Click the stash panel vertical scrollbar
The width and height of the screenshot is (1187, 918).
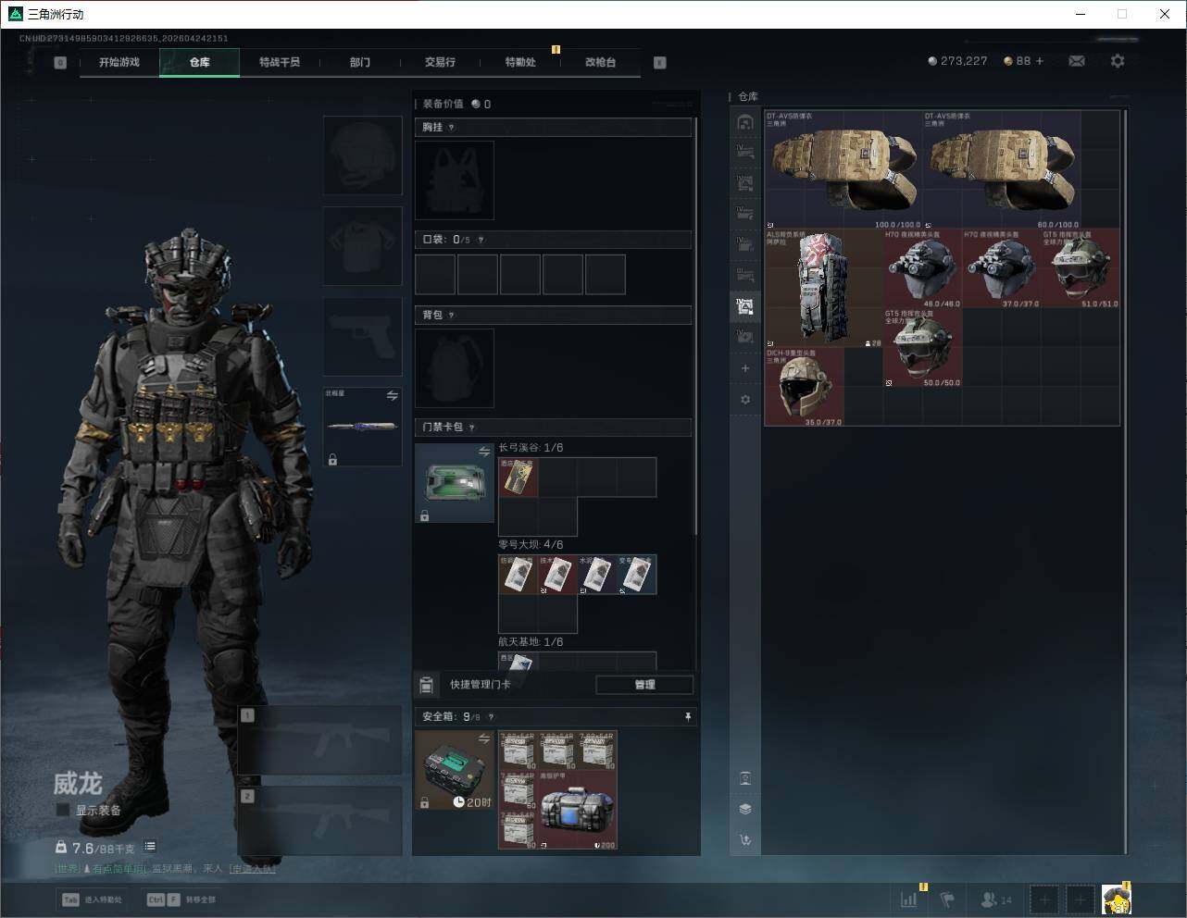[x=1125, y=481]
